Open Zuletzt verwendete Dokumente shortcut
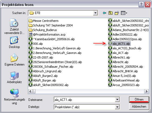This screenshot has width=152, height=113. [x=14, y=26]
